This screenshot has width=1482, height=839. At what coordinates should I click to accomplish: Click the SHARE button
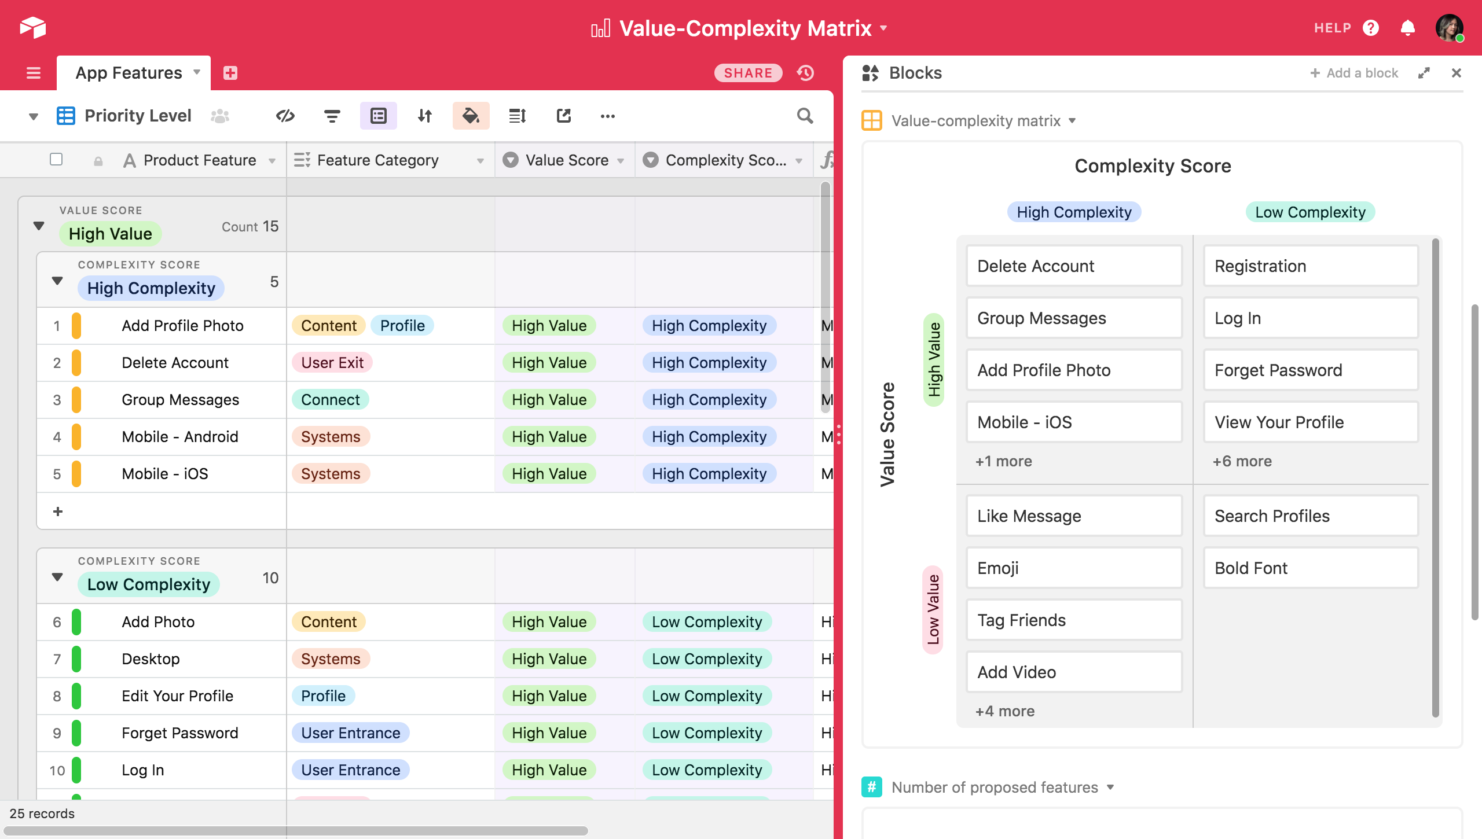pos(747,73)
